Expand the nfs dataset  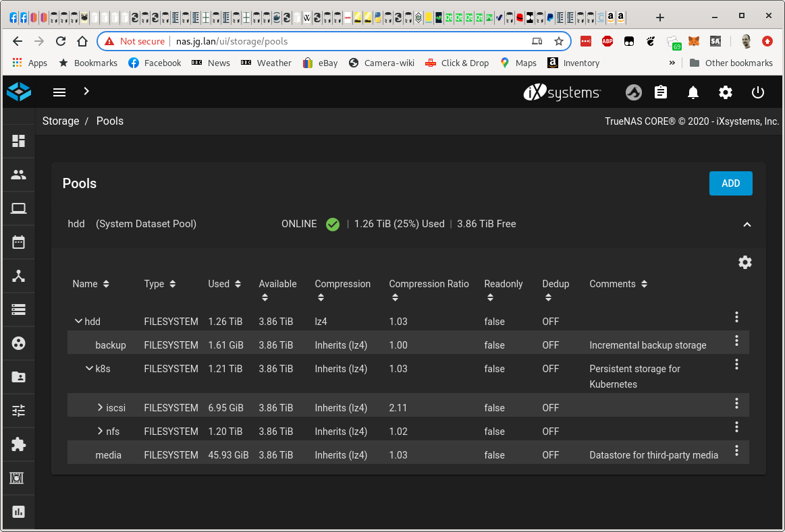(100, 432)
